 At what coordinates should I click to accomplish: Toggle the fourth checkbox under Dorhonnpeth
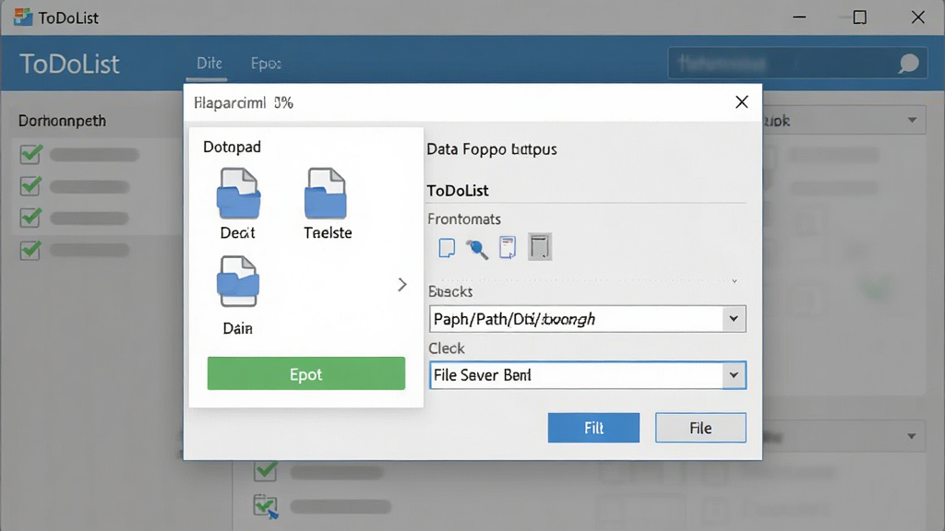coord(30,250)
